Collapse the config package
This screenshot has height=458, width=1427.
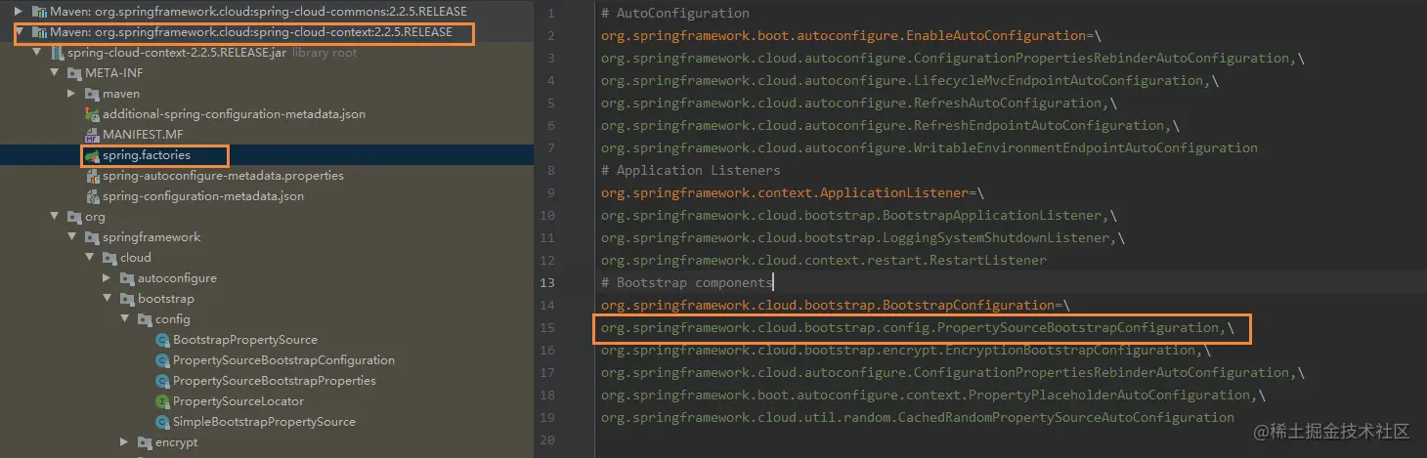tap(125, 319)
